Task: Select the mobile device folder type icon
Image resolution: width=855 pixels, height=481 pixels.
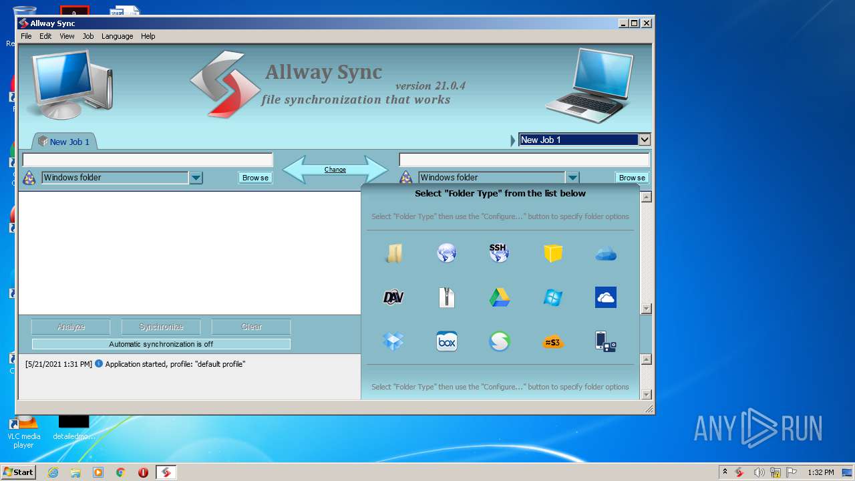Action: 606,341
